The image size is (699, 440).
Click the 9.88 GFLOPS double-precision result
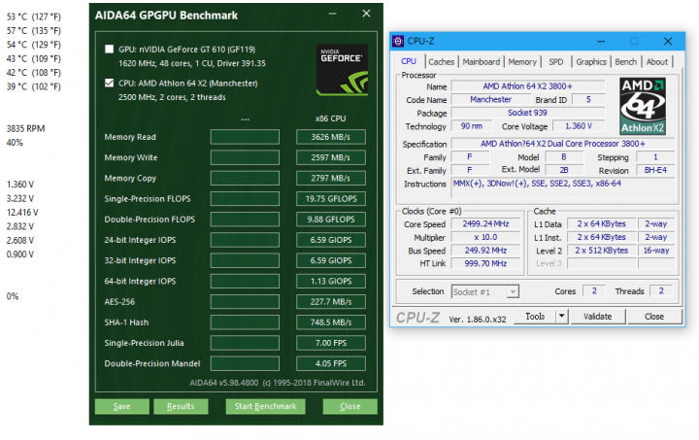pyautogui.click(x=331, y=220)
